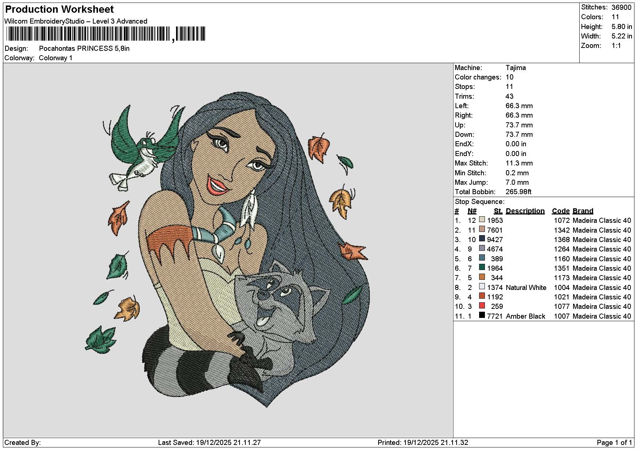Select 'Printed: 19/12/2025 21.11.32' in footer
This screenshot has width=637, height=450.
point(423,443)
